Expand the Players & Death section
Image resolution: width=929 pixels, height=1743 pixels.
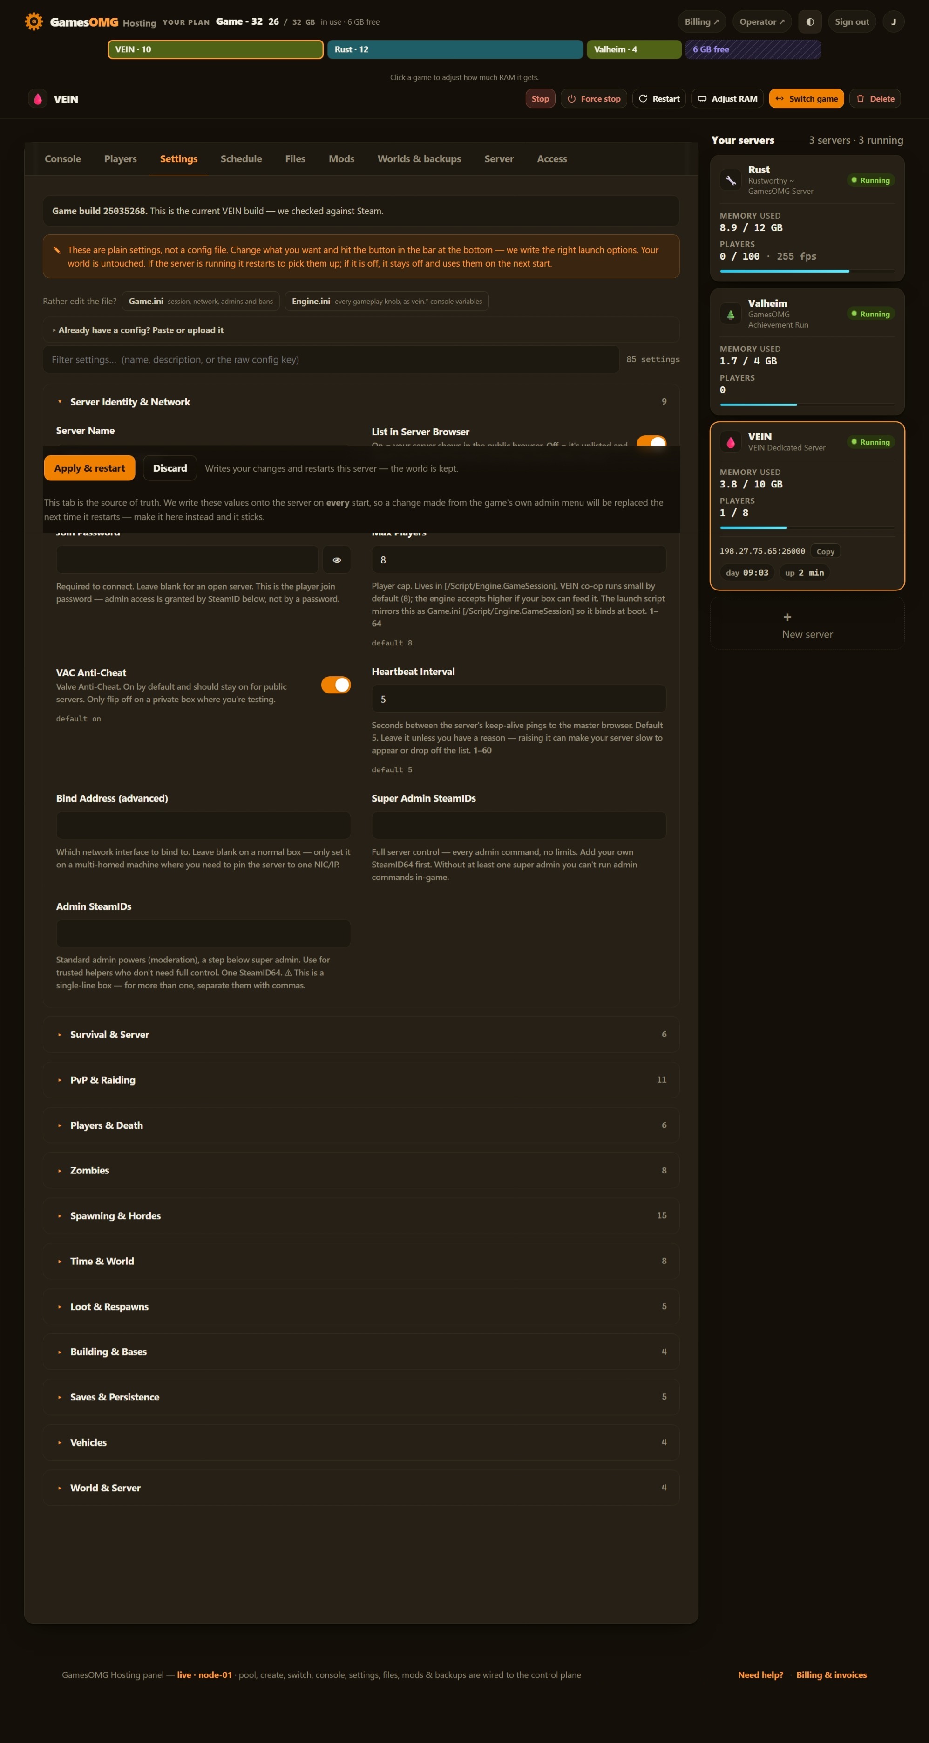pos(361,1125)
